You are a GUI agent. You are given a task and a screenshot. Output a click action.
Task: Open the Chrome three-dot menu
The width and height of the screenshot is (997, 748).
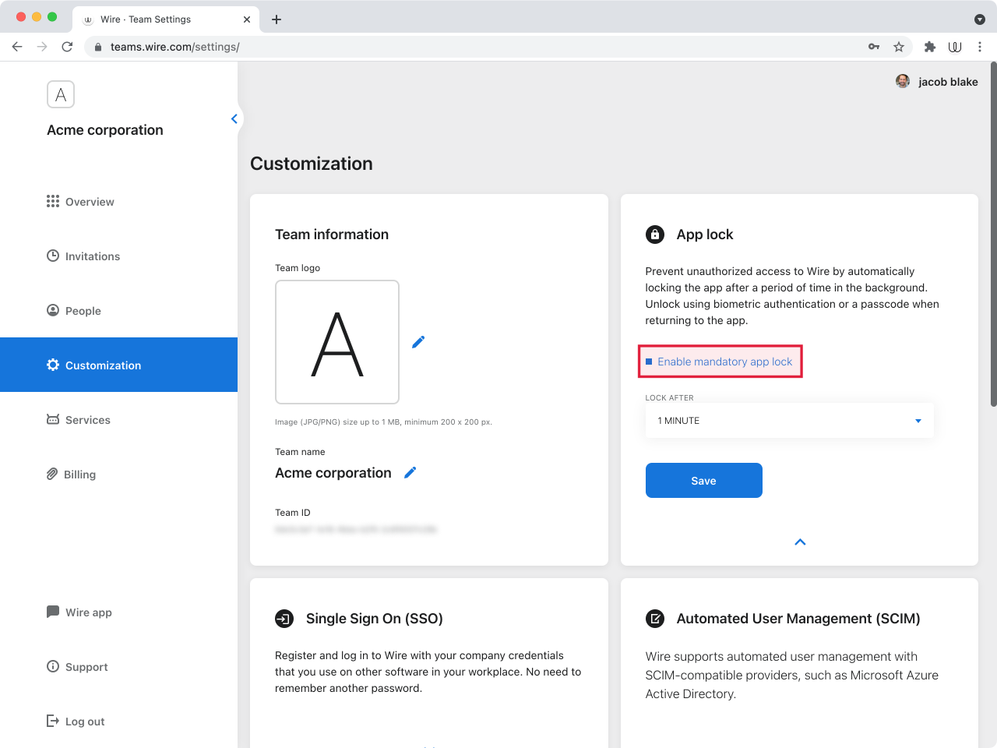click(980, 47)
